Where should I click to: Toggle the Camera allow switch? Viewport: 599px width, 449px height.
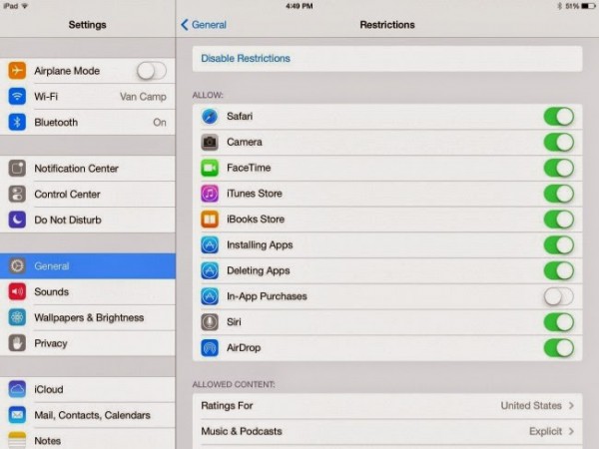[x=559, y=142]
